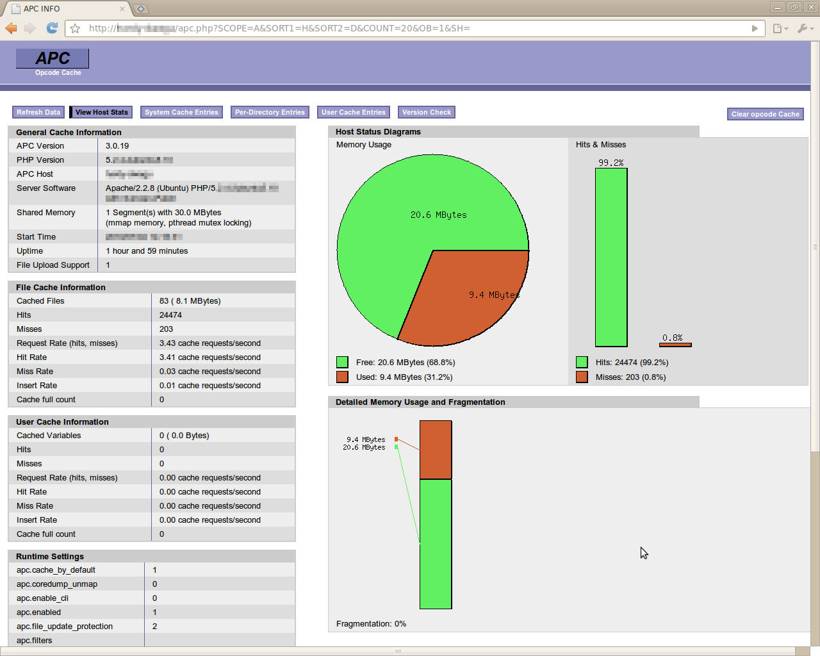
Task: Open the wrench settings menu
Action: click(x=805, y=28)
